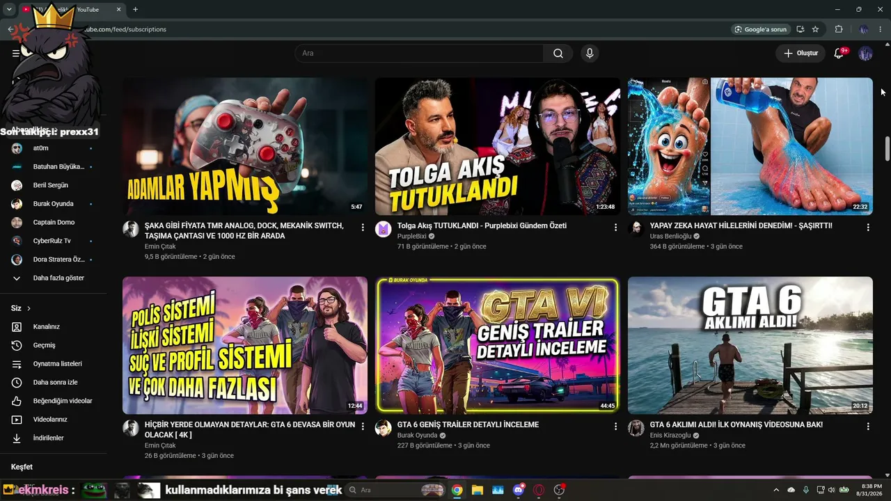
Task: Open the Kanalınız sidebar icon
Action: click(x=17, y=327)
